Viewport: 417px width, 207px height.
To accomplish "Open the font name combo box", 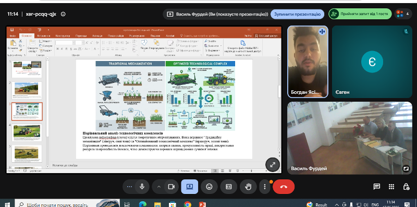I will pyautogui.click(x=65, y=43).
